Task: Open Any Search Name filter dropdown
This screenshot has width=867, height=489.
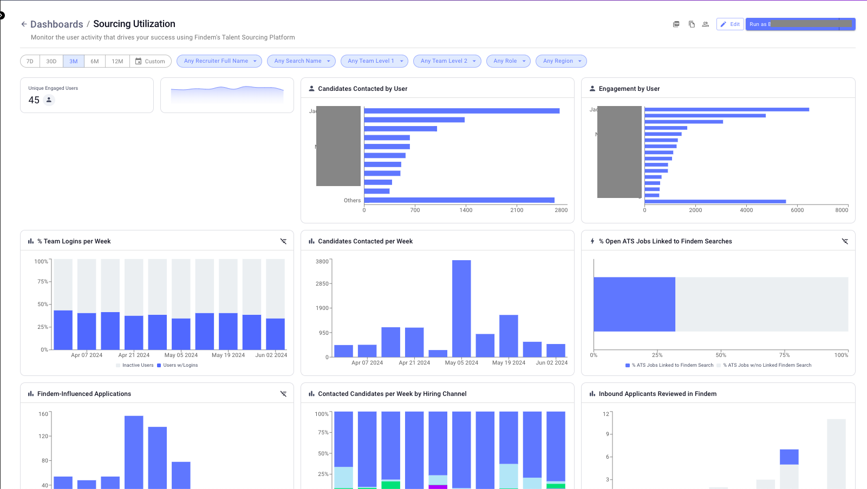Action: [301, 61]
